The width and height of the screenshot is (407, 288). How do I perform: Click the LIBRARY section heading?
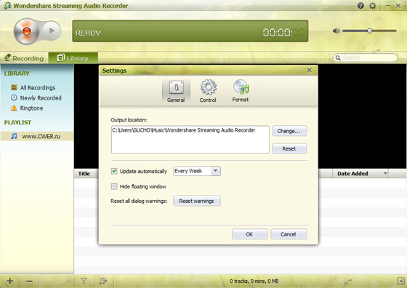[x=17, y=73]
